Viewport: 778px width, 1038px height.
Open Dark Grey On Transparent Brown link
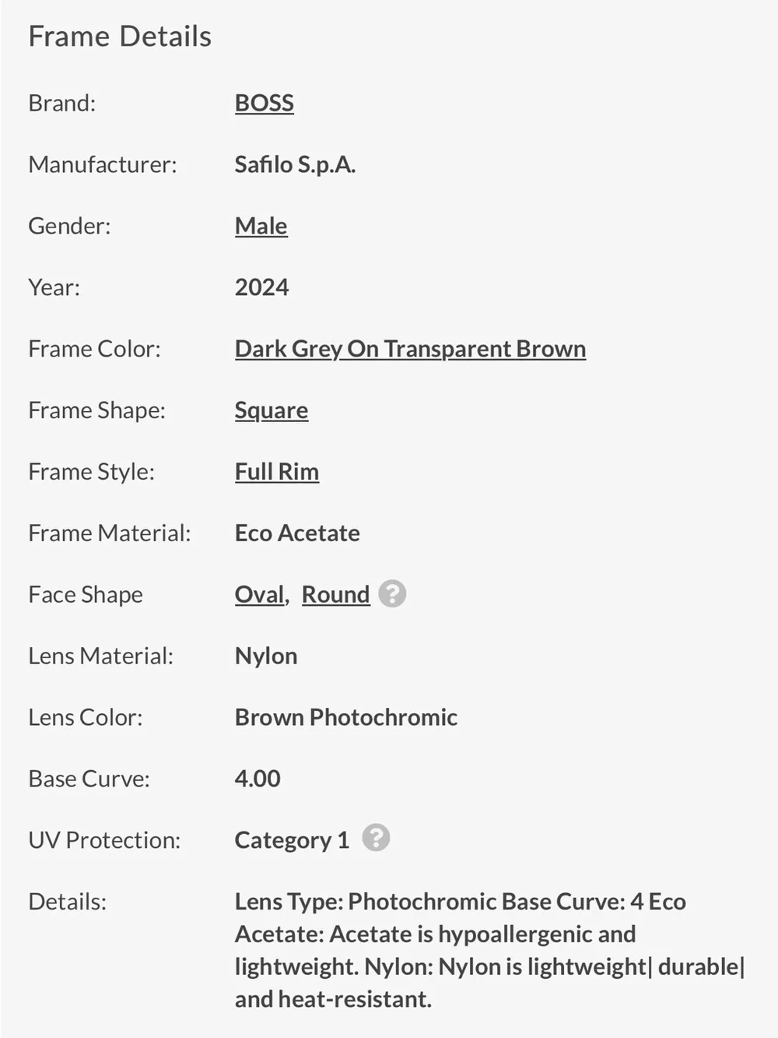pyautogui.click(x=410, y=349)
